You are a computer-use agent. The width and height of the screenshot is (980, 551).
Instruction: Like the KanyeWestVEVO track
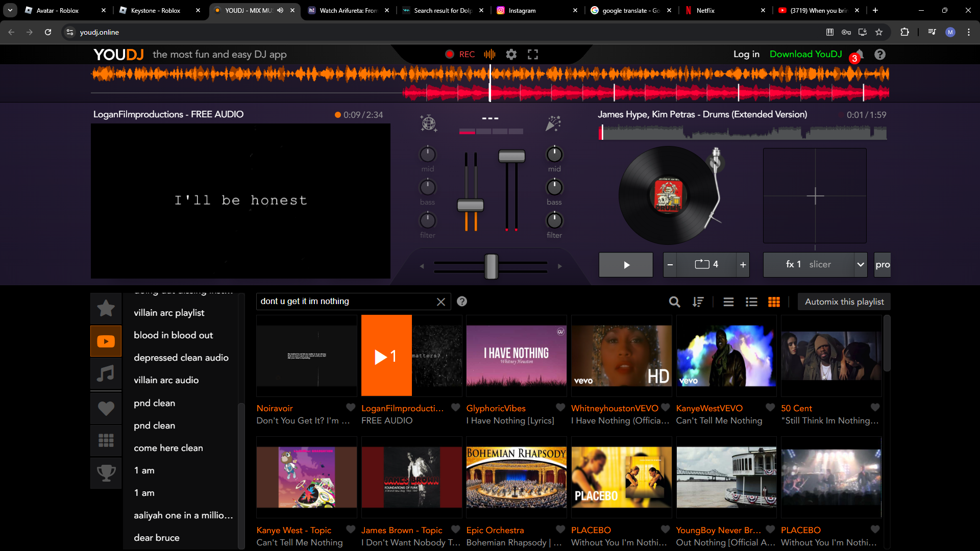(770, 407)
